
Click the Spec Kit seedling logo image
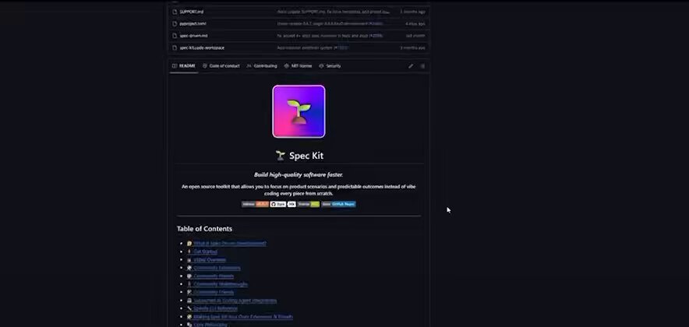pos(299,111)
